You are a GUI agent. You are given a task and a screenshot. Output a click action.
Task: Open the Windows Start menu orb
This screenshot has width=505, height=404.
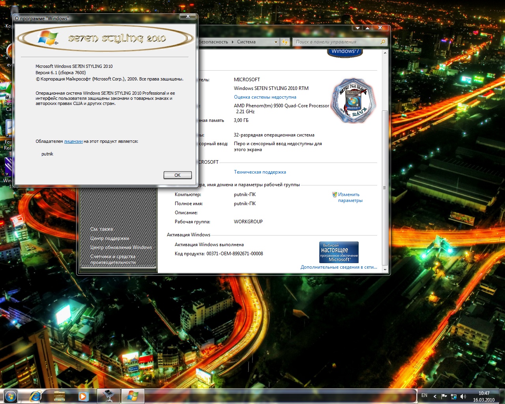[x=11, y=396]
